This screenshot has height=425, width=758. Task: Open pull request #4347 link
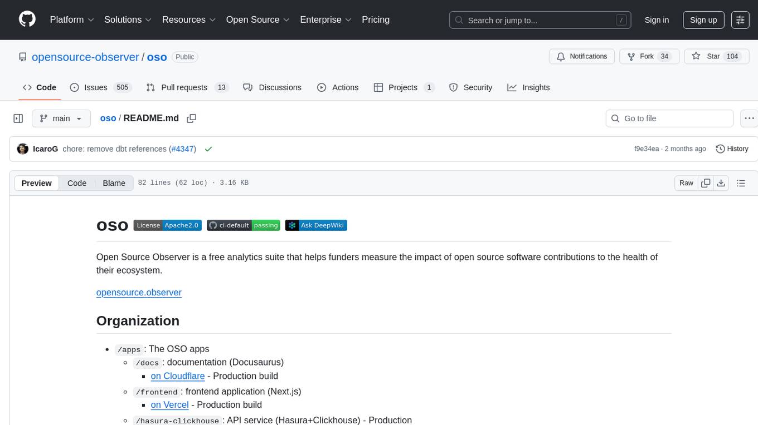[183, 149]
